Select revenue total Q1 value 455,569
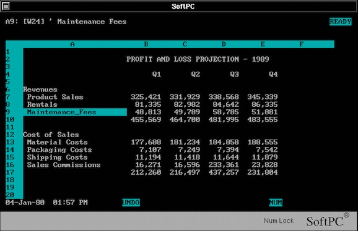 (146, 119)
